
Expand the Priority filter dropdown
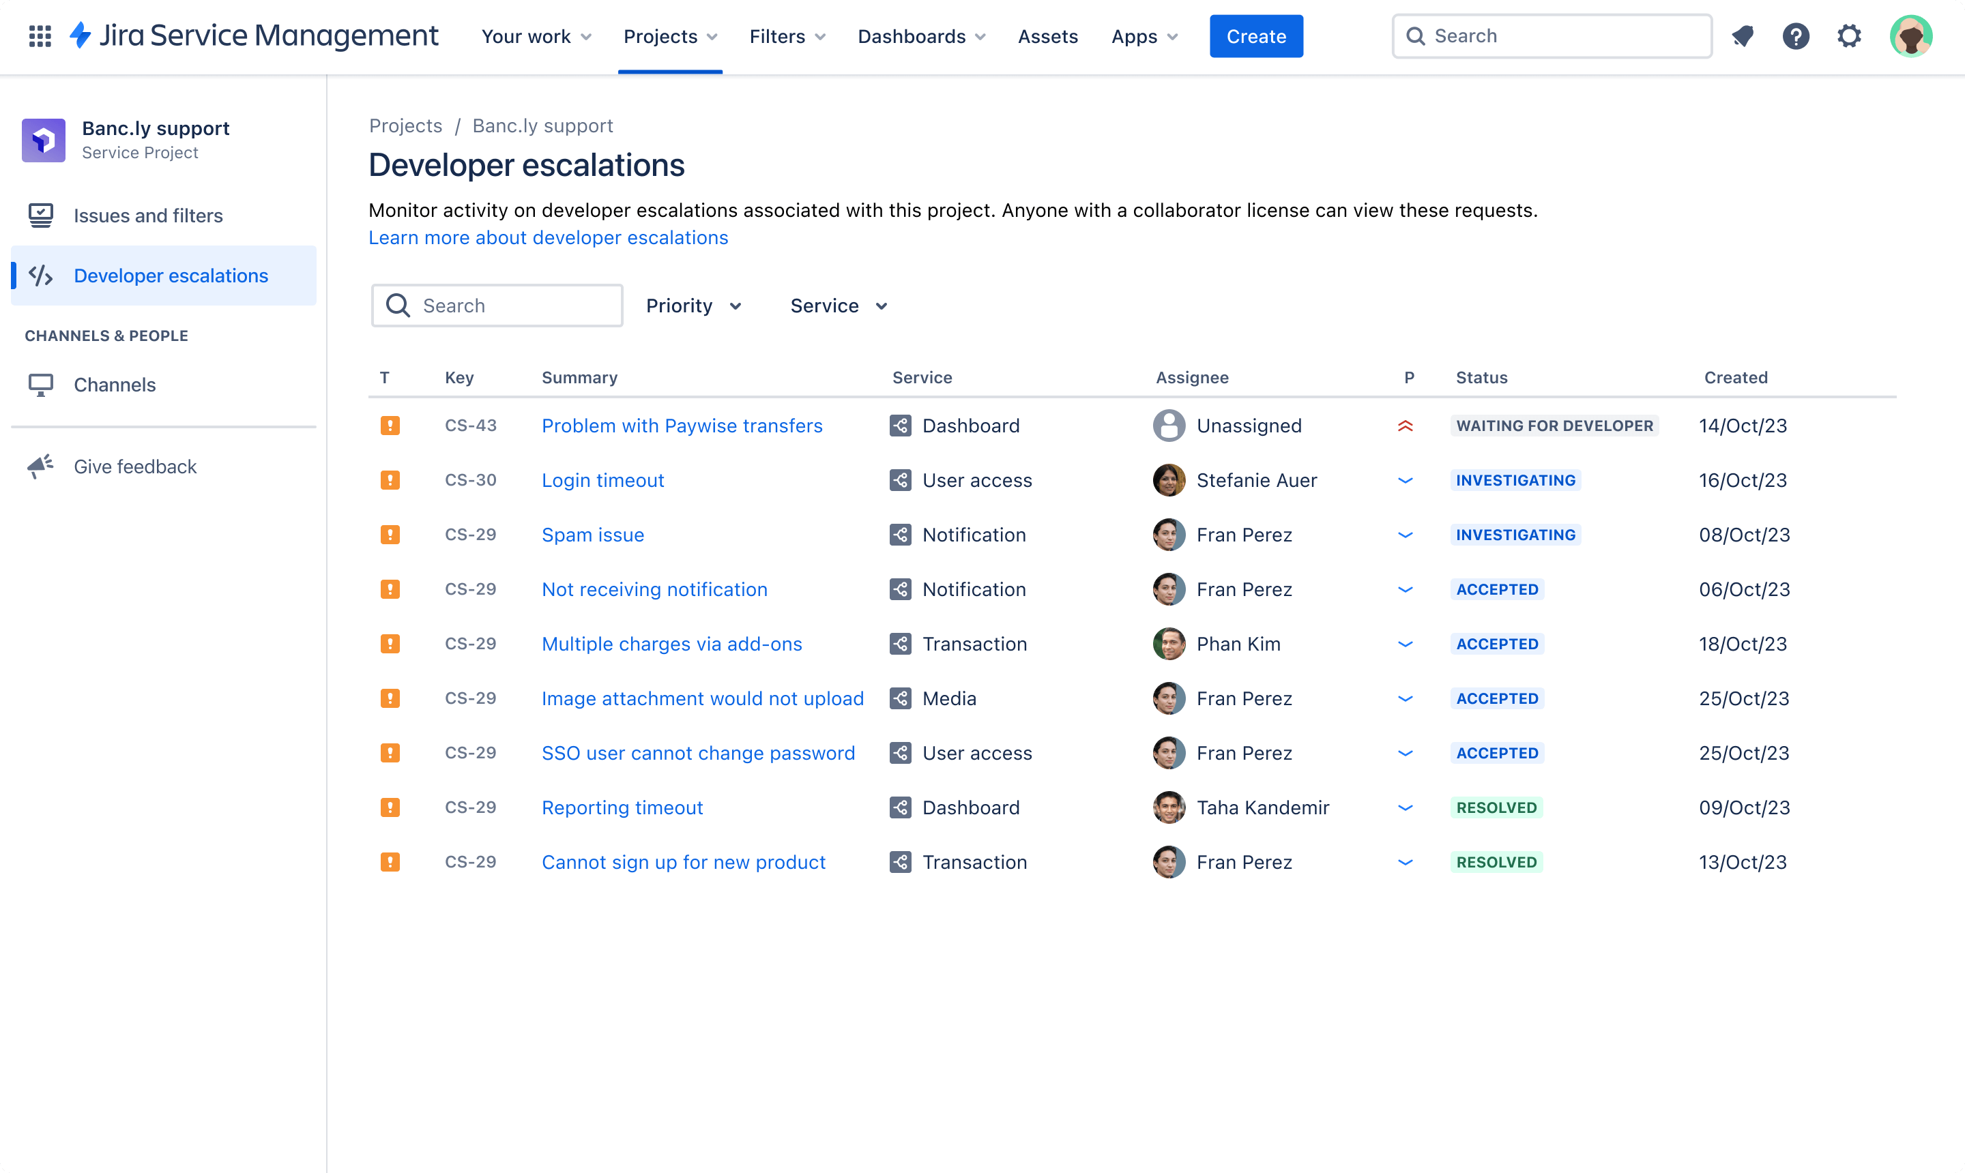tap(694, 304)
